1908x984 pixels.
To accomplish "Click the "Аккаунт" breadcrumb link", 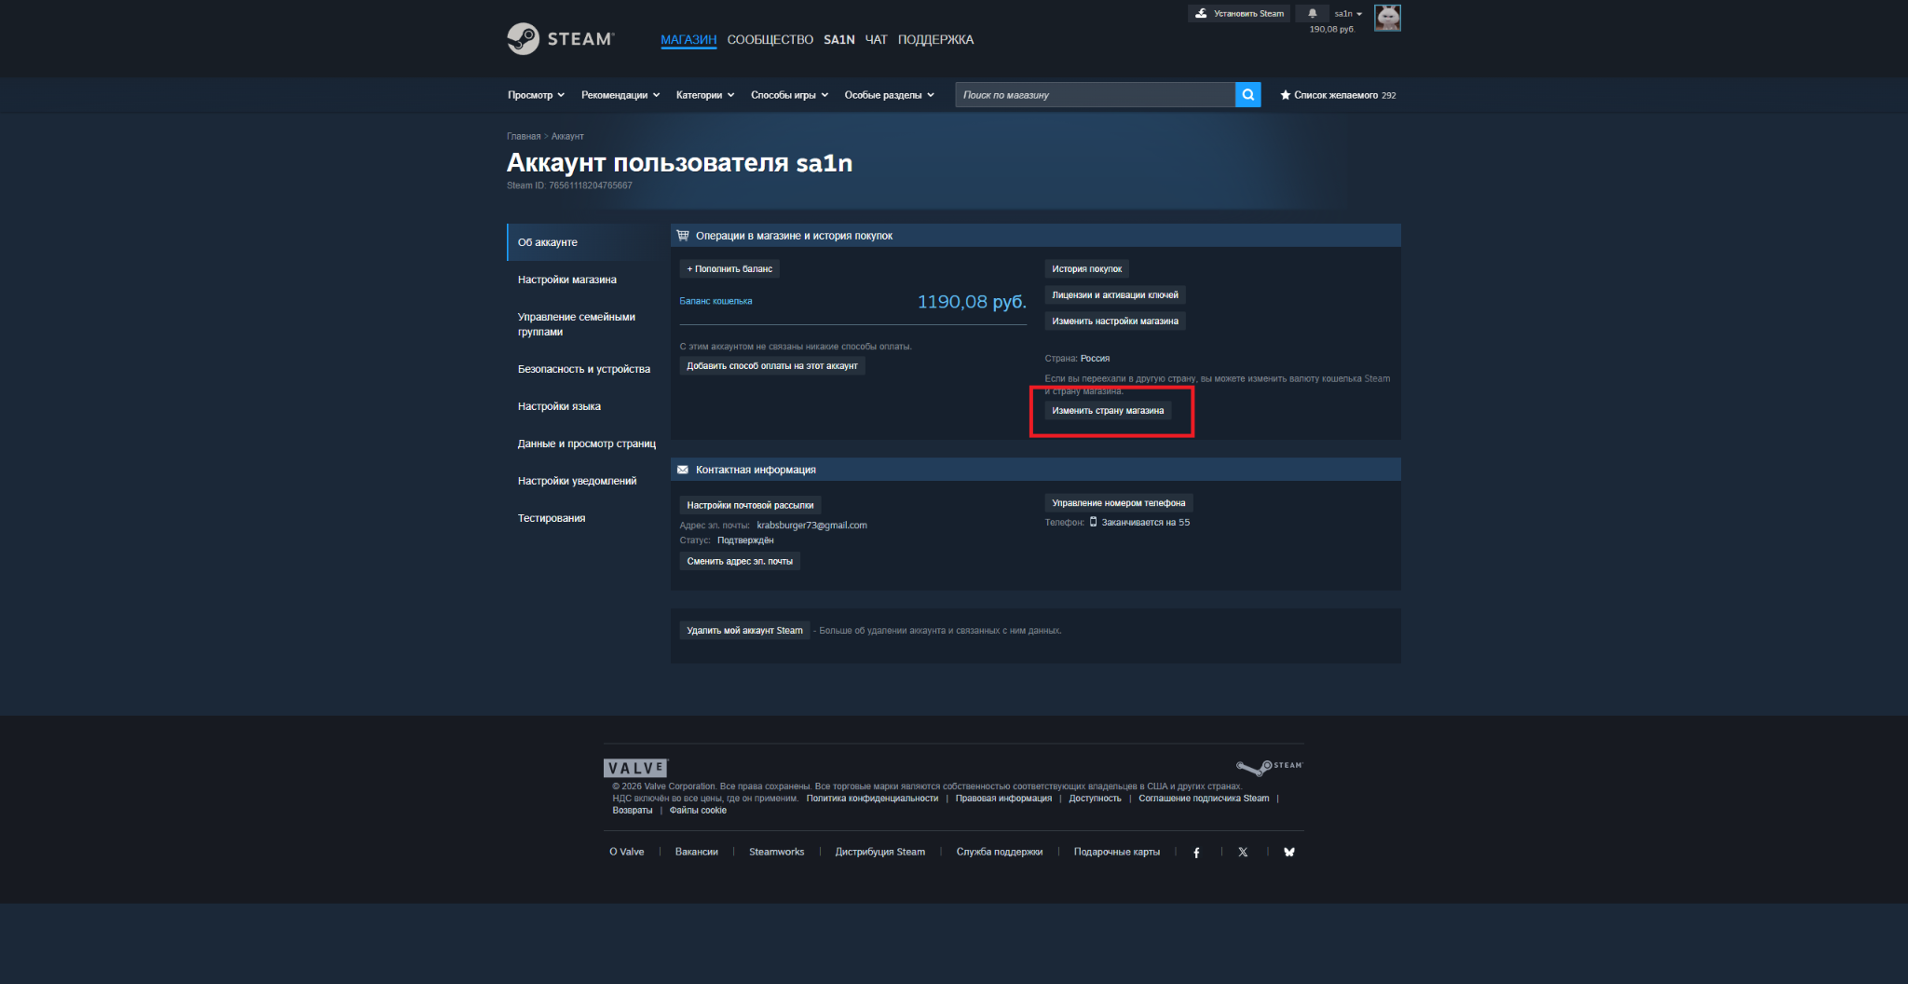I will tap(567, 136).
